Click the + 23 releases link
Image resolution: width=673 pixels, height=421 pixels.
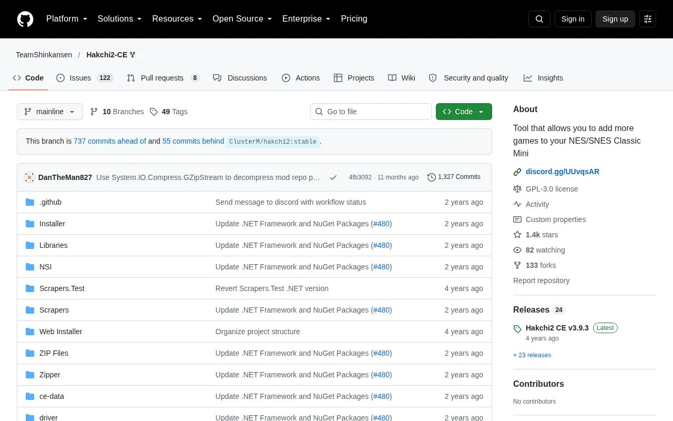(532, 355)
